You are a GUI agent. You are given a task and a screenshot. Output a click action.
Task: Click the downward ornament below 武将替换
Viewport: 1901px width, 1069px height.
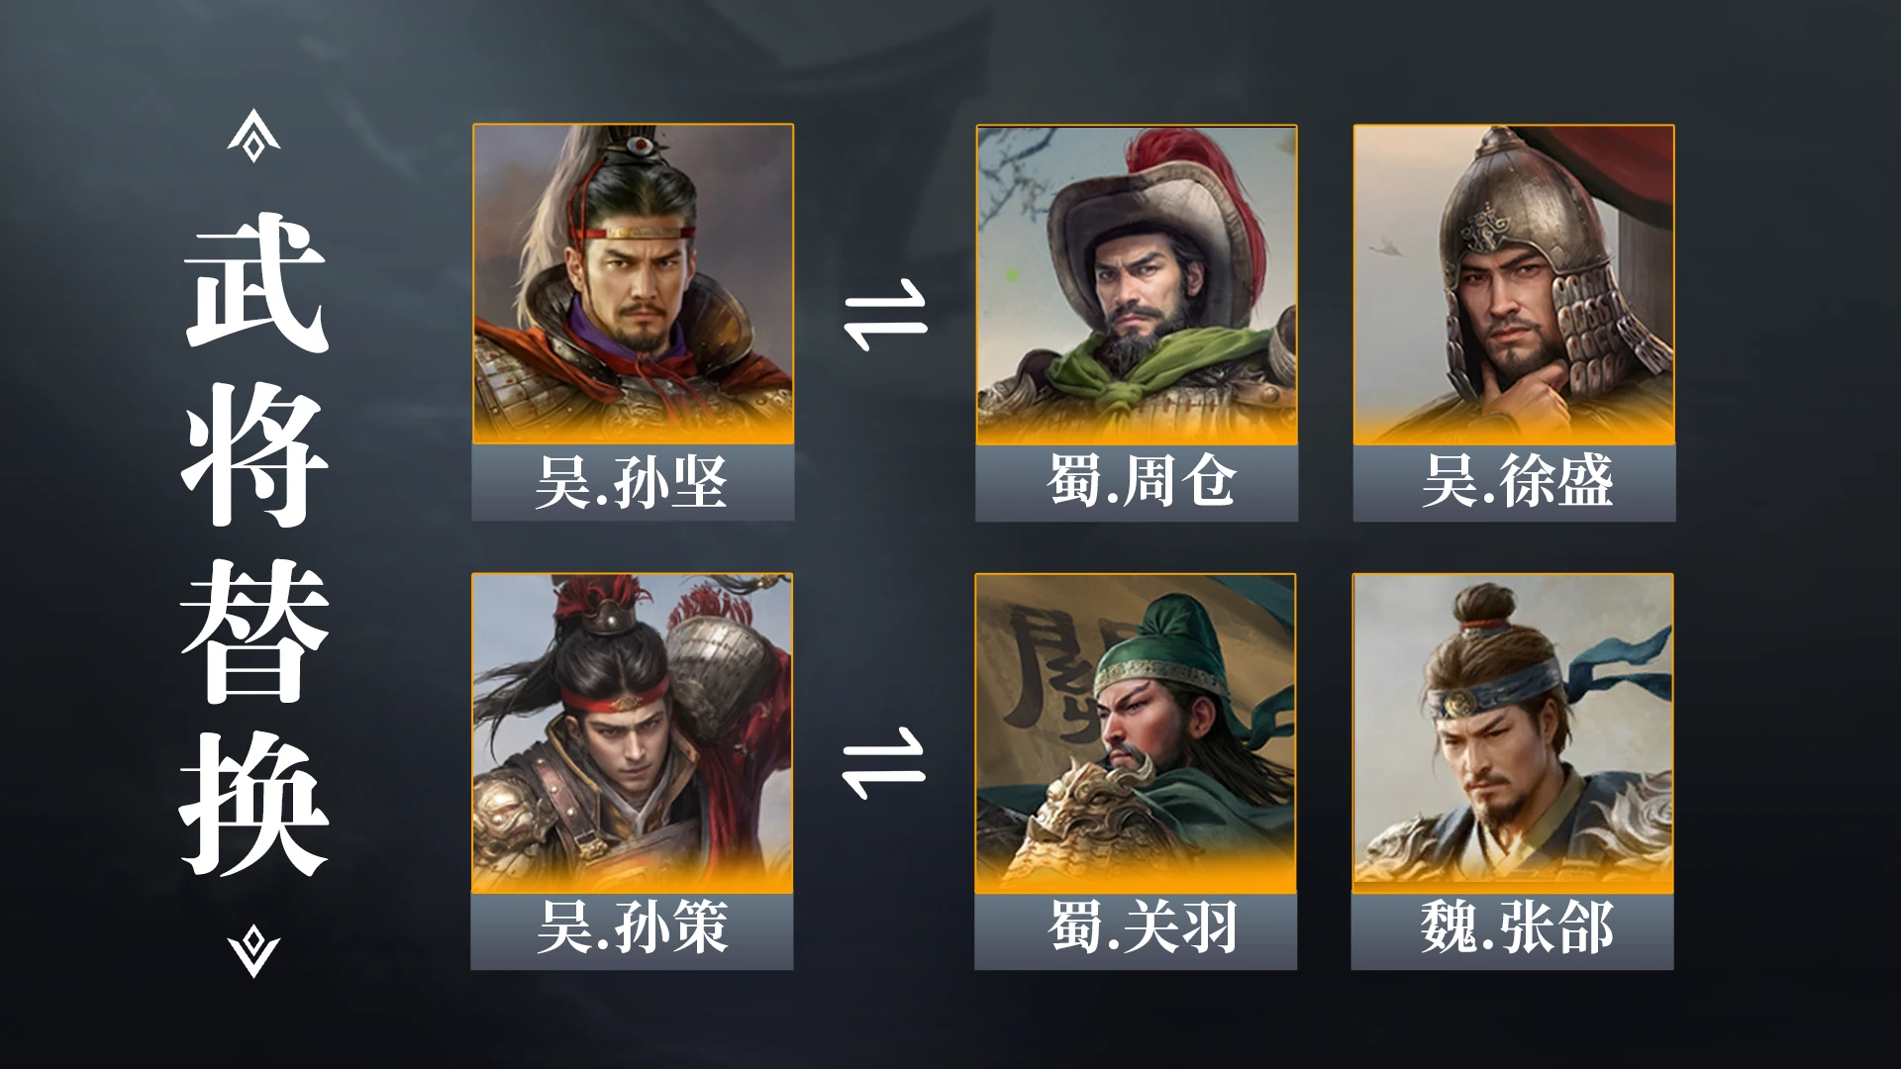click(x=253, y=951)
